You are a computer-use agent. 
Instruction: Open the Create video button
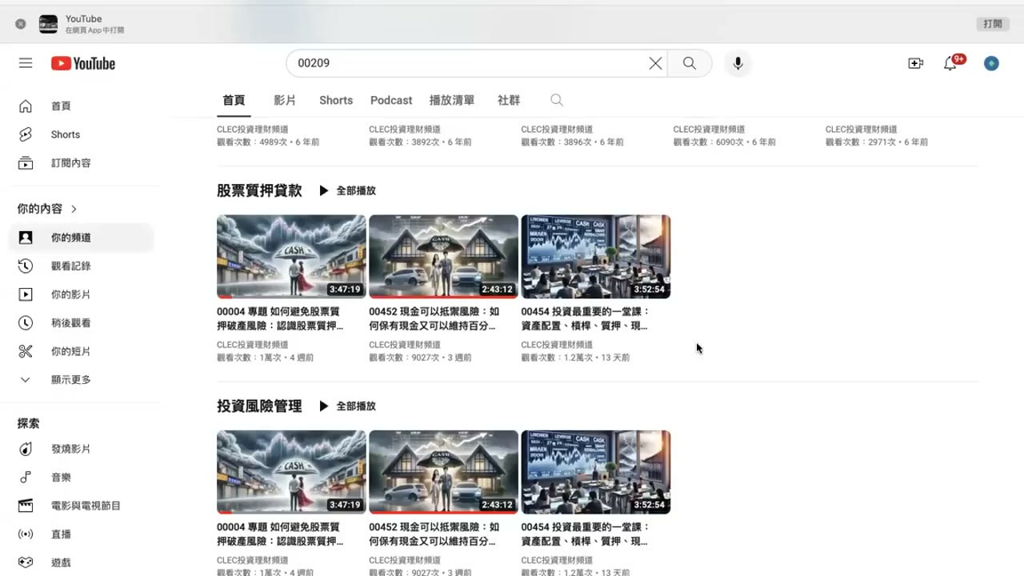tap(916, 63)
